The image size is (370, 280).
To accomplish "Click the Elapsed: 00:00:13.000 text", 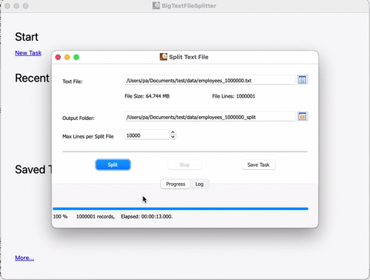I will point(146,216).
